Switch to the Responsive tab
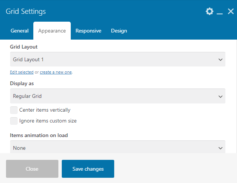 [88, 31]
